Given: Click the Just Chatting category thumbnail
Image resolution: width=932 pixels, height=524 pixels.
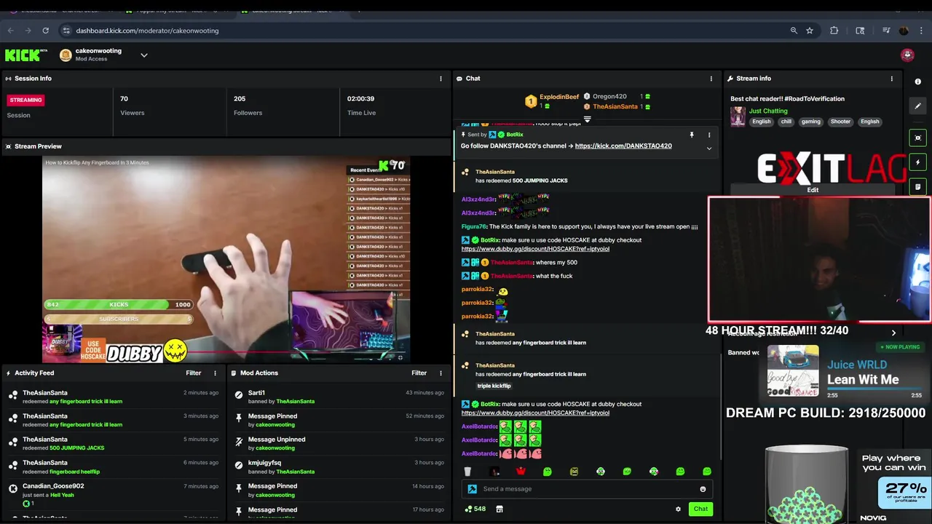Looking at the screenshot, I should (738, 116).
